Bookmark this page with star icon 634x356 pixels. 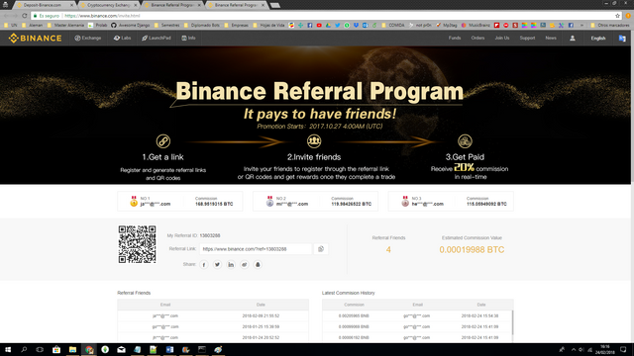[x=617, y=16]
